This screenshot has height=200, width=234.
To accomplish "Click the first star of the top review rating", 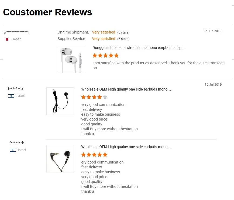I will click(x=95, y=55).
